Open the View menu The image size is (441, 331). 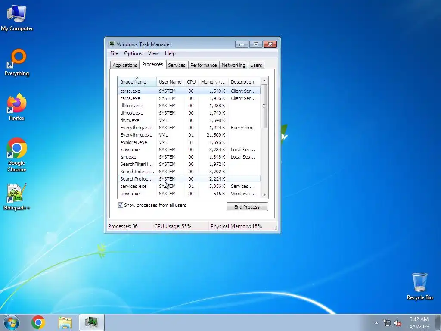coord(153,53)
